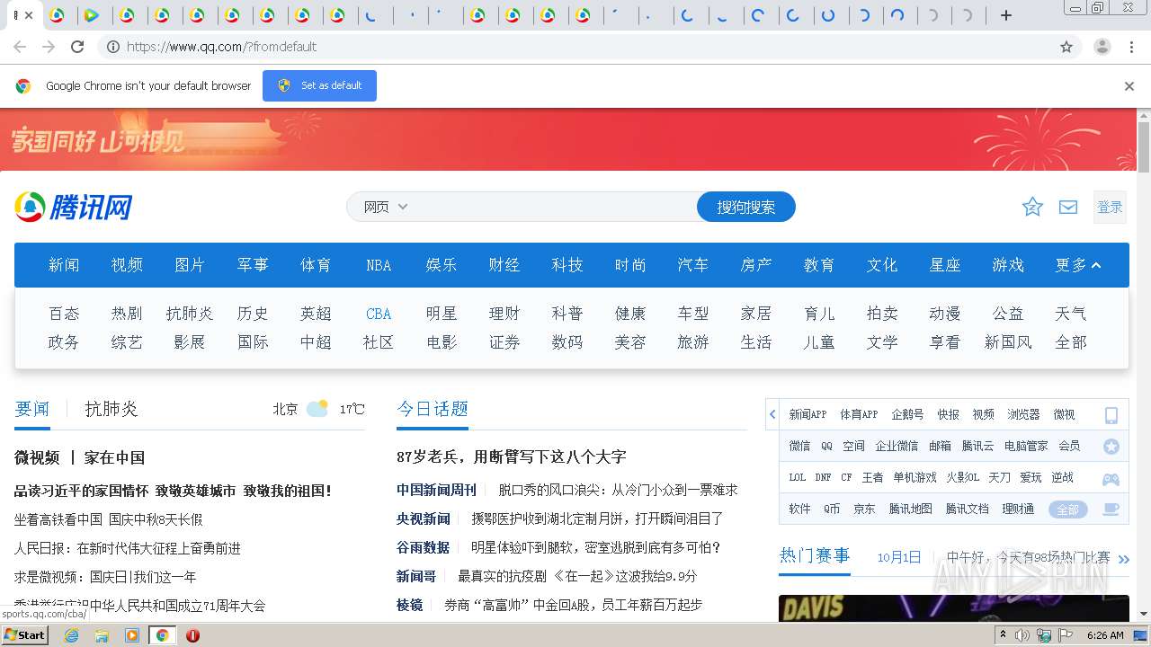Click the 搜狗搜索 search button

coord(746,207)
